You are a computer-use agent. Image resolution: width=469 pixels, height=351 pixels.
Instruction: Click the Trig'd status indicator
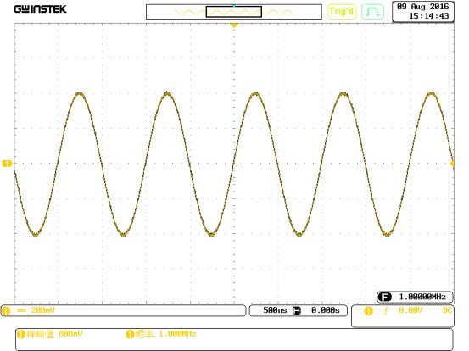(x=341, y=12)
